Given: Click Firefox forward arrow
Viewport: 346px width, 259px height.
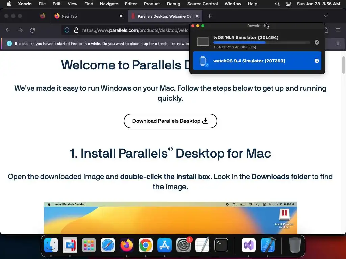Looking at the screenshot, I should [20, 30].
